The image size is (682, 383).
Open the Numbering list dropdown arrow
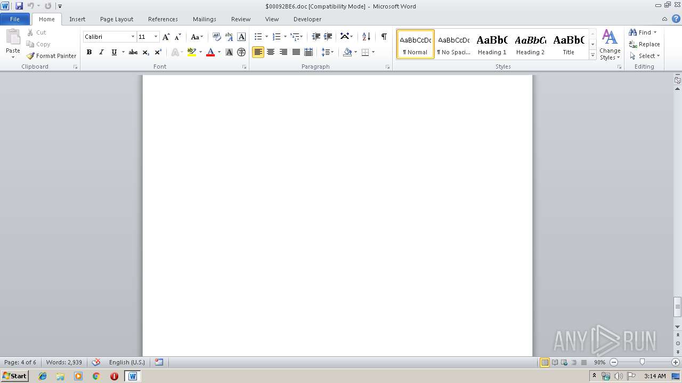[285, 37]
